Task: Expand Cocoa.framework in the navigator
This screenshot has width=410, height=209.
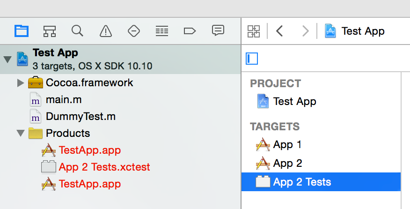Action: pos(21,83)
